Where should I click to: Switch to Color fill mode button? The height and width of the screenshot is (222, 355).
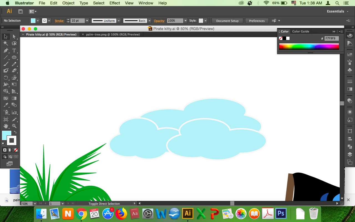click(x=5, y=150)
